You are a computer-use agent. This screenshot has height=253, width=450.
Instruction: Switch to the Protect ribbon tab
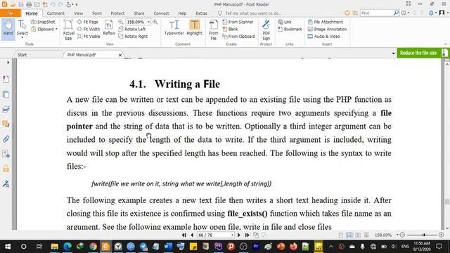coord(117,13)
